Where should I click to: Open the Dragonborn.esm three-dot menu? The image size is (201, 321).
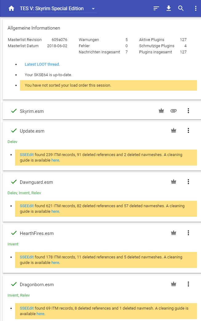[188, 284]
